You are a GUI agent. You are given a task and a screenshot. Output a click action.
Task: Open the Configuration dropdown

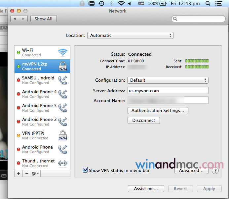tap(168, 80)
